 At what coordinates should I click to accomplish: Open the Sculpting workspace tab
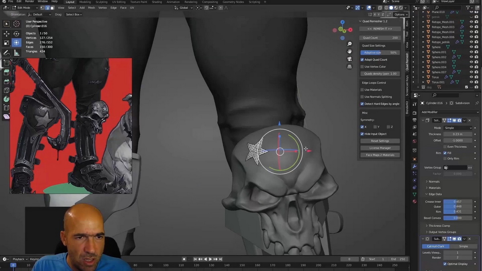tap(101, 2)
